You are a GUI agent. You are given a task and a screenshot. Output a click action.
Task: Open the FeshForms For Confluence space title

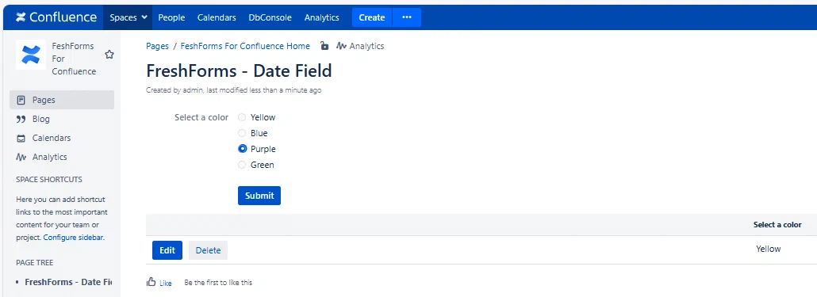tap(74, 59)
